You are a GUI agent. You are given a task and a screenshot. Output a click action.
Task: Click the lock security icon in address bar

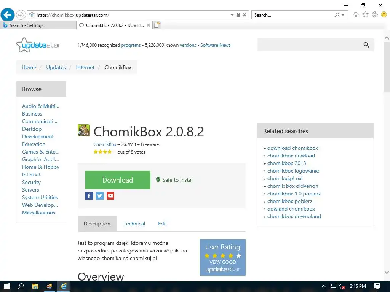[238, 15]
